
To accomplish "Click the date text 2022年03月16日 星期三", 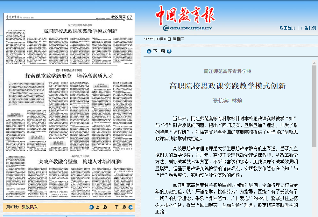I will pos(164,39).
